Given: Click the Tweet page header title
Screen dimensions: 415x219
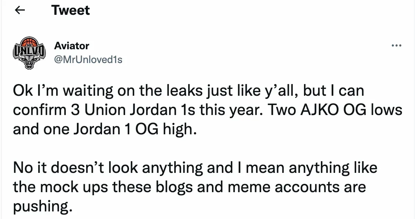Looking at the screenshot, I should pyautogui.click(x=70, y=10).
